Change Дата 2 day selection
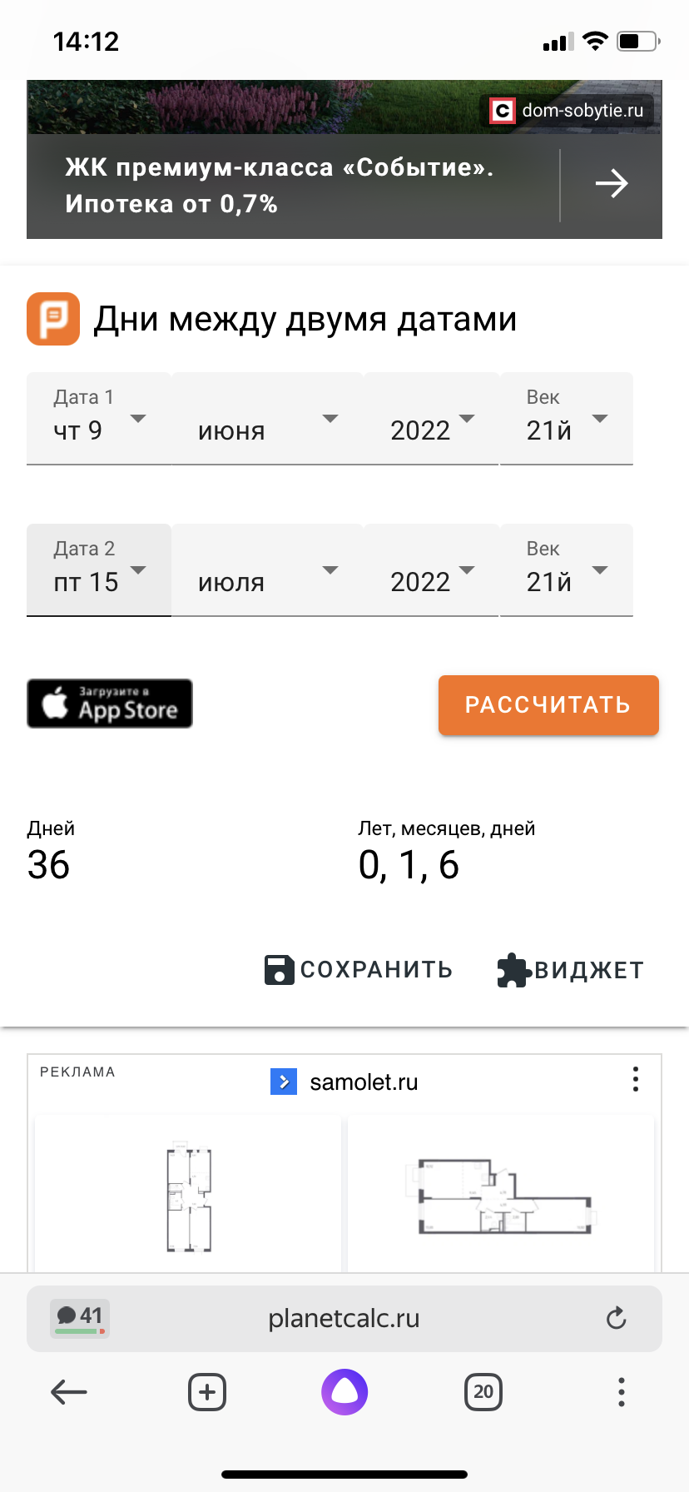This screenshot has height=1492, width=689. tap(99, 570)
